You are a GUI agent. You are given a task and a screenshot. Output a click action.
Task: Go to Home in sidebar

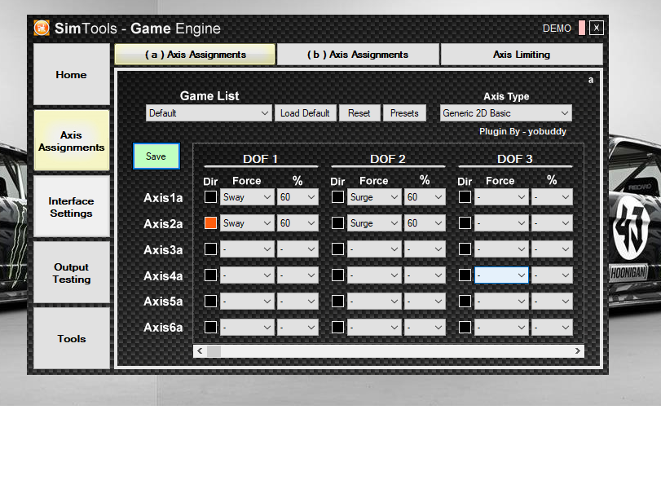point(71,75)
